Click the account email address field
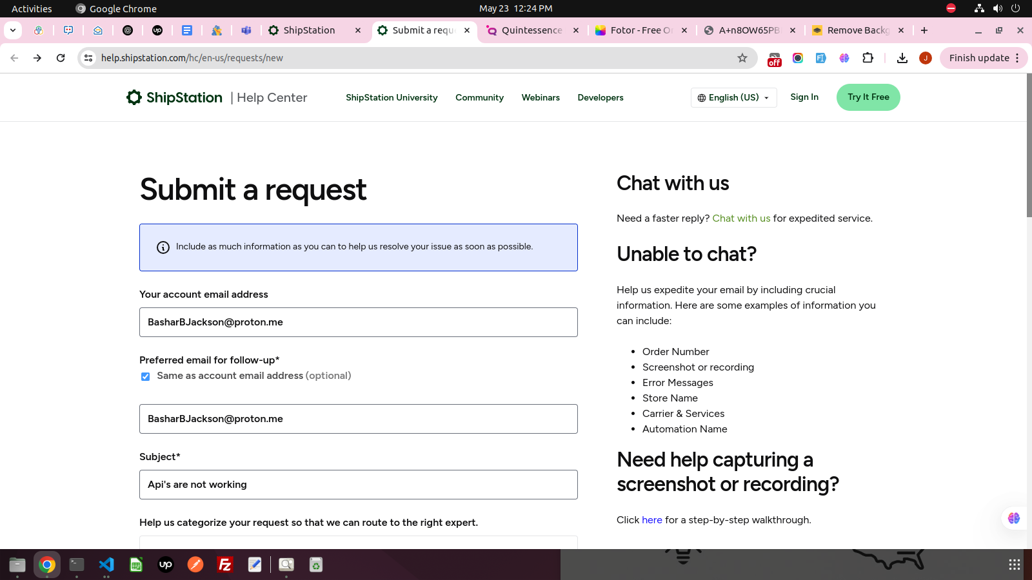The height and width of the screenshot is (580, 1032). coord(359,322)
